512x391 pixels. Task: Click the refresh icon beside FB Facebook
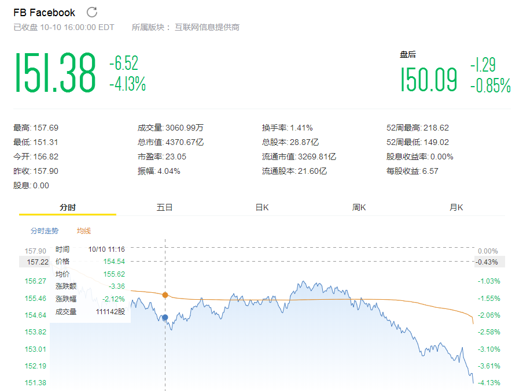pyautogui.click(x=92, y=12)
